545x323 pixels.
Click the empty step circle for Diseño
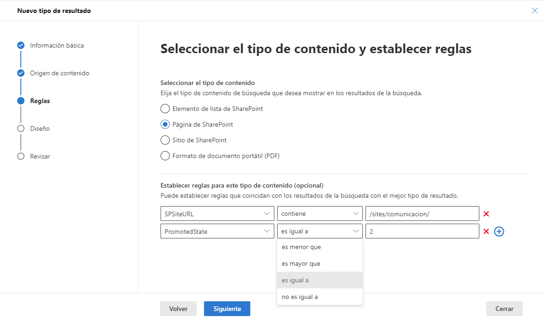point(21,128)
